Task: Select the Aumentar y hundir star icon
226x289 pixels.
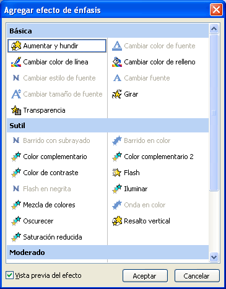Action: point(16,46)
